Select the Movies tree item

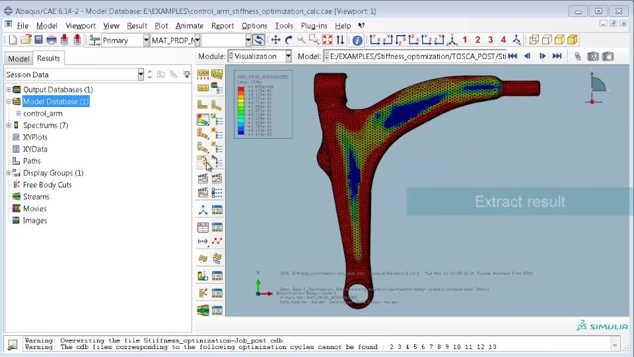pos(34,208)
